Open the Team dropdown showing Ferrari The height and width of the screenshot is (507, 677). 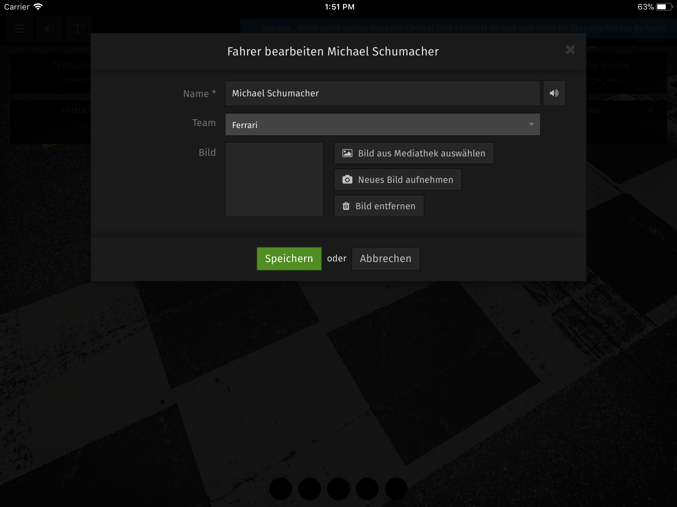[382, 124]
